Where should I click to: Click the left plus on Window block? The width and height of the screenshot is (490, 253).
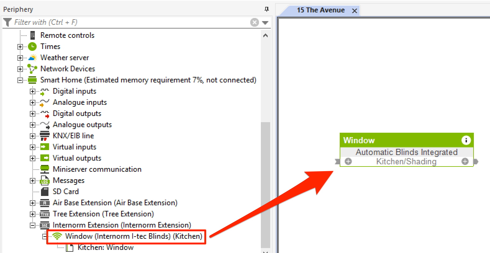click(x=348, y=162)
